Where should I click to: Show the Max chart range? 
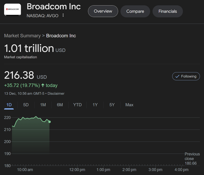tap(129, 105)
